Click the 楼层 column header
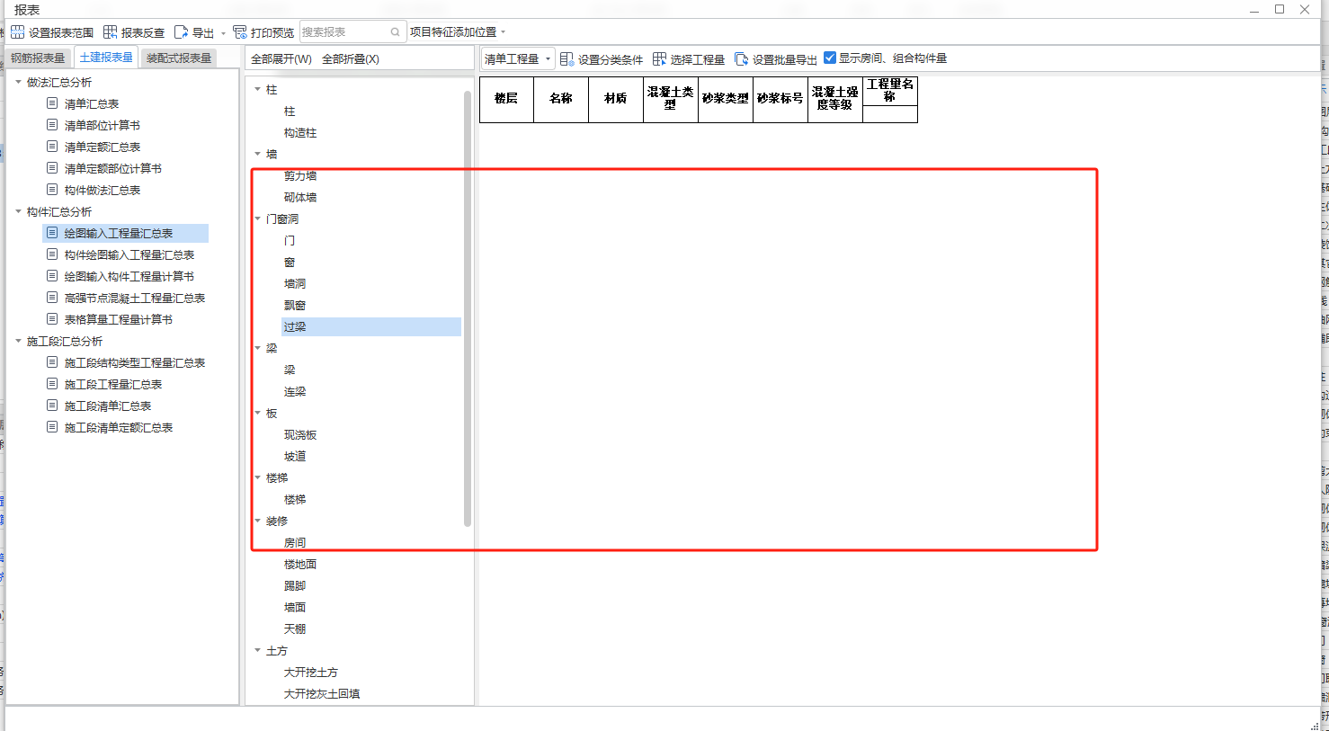Viewport: 1329px width, 731px height. click(506, 99)
